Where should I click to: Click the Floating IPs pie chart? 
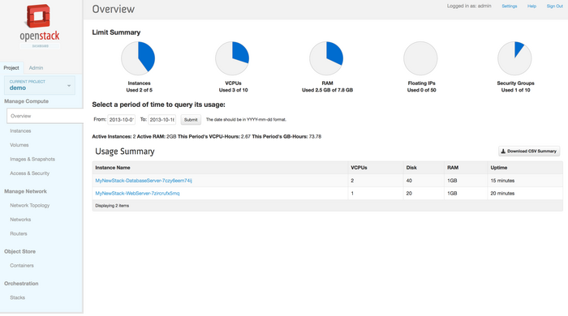tap(420, 58)
